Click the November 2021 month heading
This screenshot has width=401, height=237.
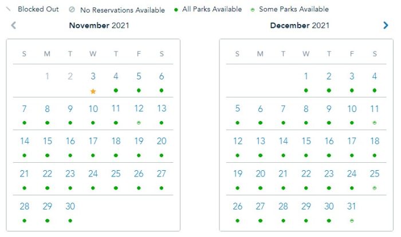pos(99,25)
